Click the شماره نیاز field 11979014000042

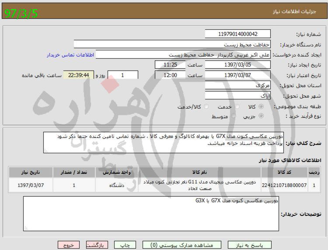coord(237,34)
